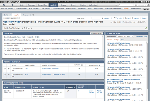Click the Home icon in the navigation bar
The height and width of the screenshot is (101, 150).
pyautogui.click(x=4, y=5)
